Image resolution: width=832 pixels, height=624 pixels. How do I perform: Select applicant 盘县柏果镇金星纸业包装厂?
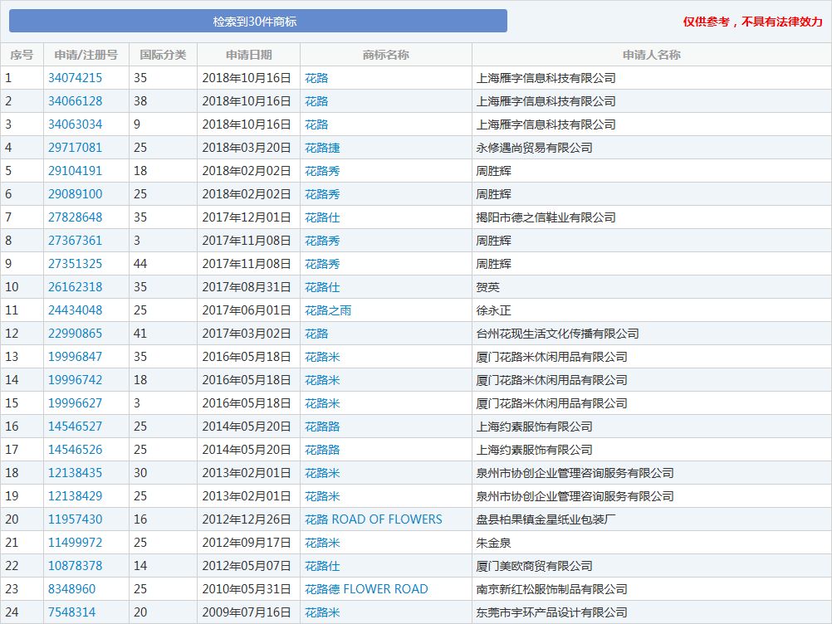[x=546, y=519]
